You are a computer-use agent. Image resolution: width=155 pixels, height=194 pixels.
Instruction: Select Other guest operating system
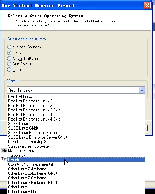click(x=9, y=70)
